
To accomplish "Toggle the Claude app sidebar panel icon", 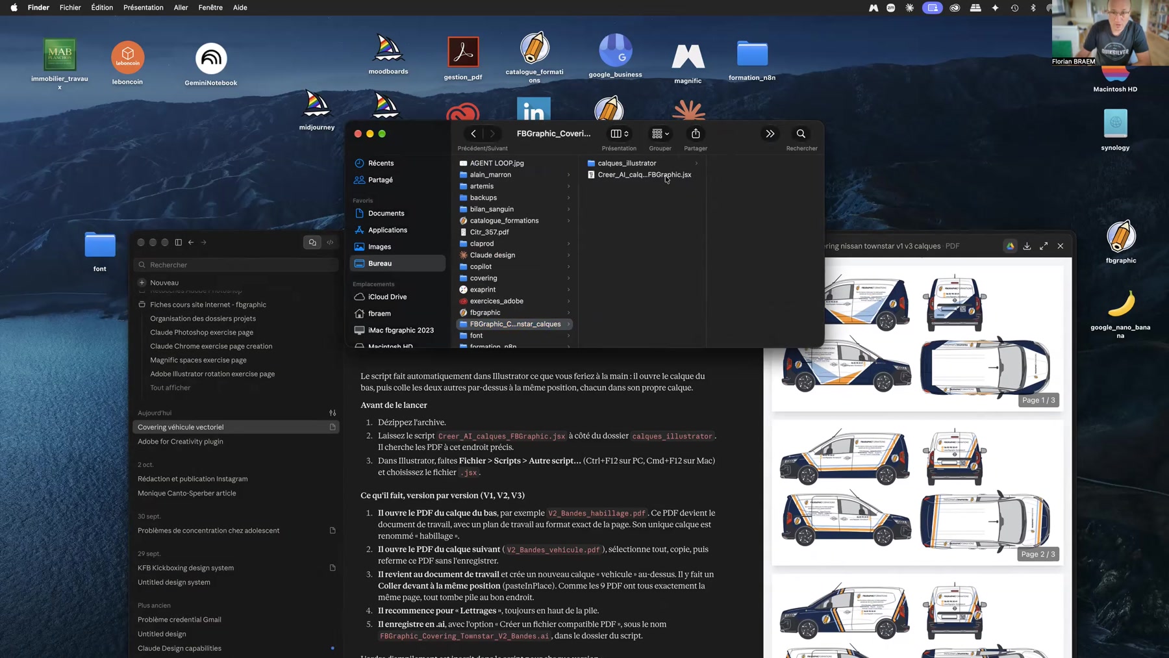I will coord(179,242).
